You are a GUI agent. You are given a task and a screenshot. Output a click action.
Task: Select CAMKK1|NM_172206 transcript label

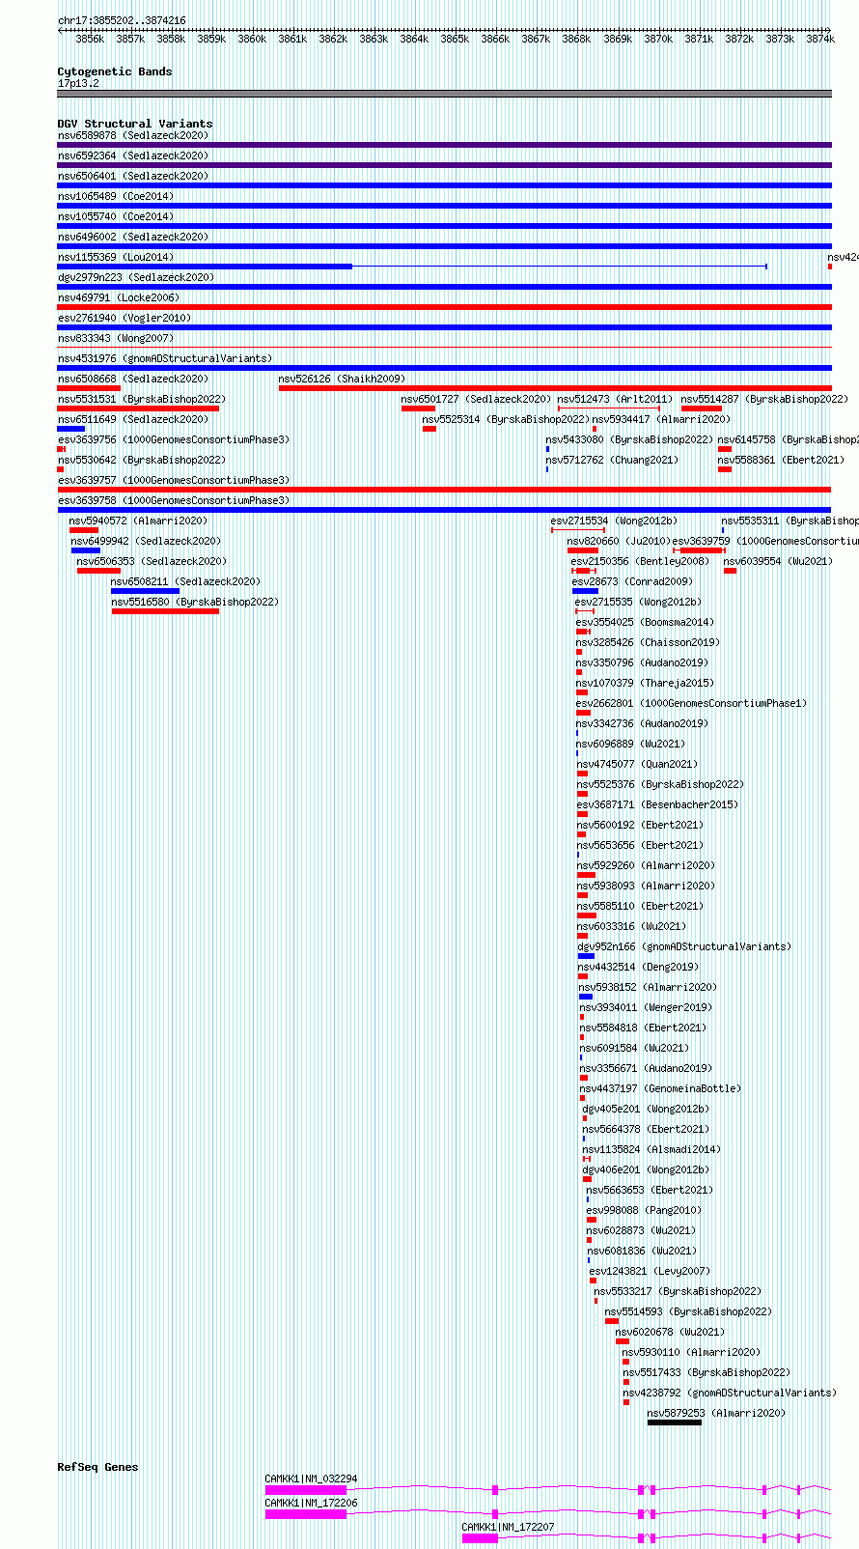click(x=311, y=1503)
